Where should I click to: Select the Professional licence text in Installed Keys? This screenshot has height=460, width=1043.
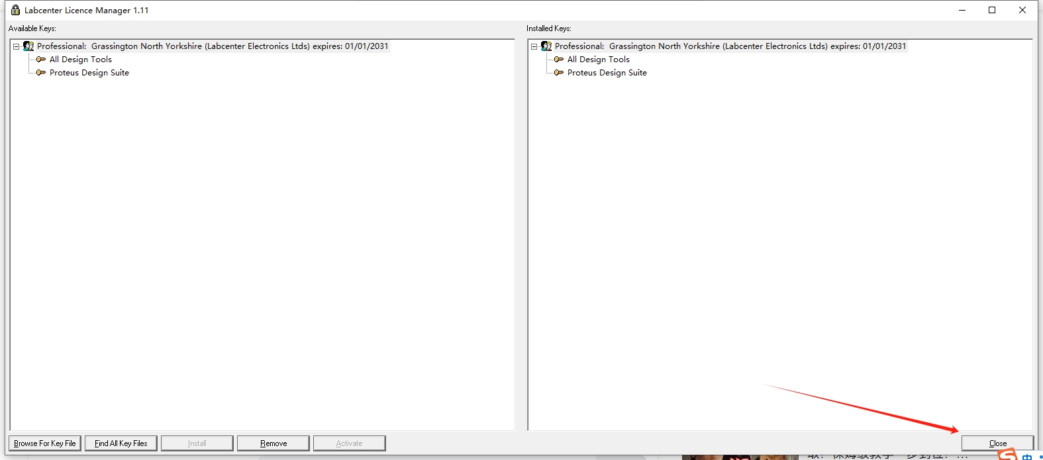click(x=730, y=46)
